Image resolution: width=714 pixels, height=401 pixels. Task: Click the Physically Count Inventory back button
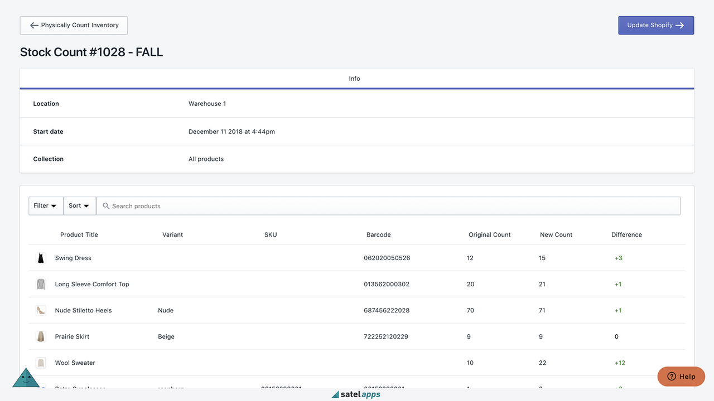(x=73, y=25)
